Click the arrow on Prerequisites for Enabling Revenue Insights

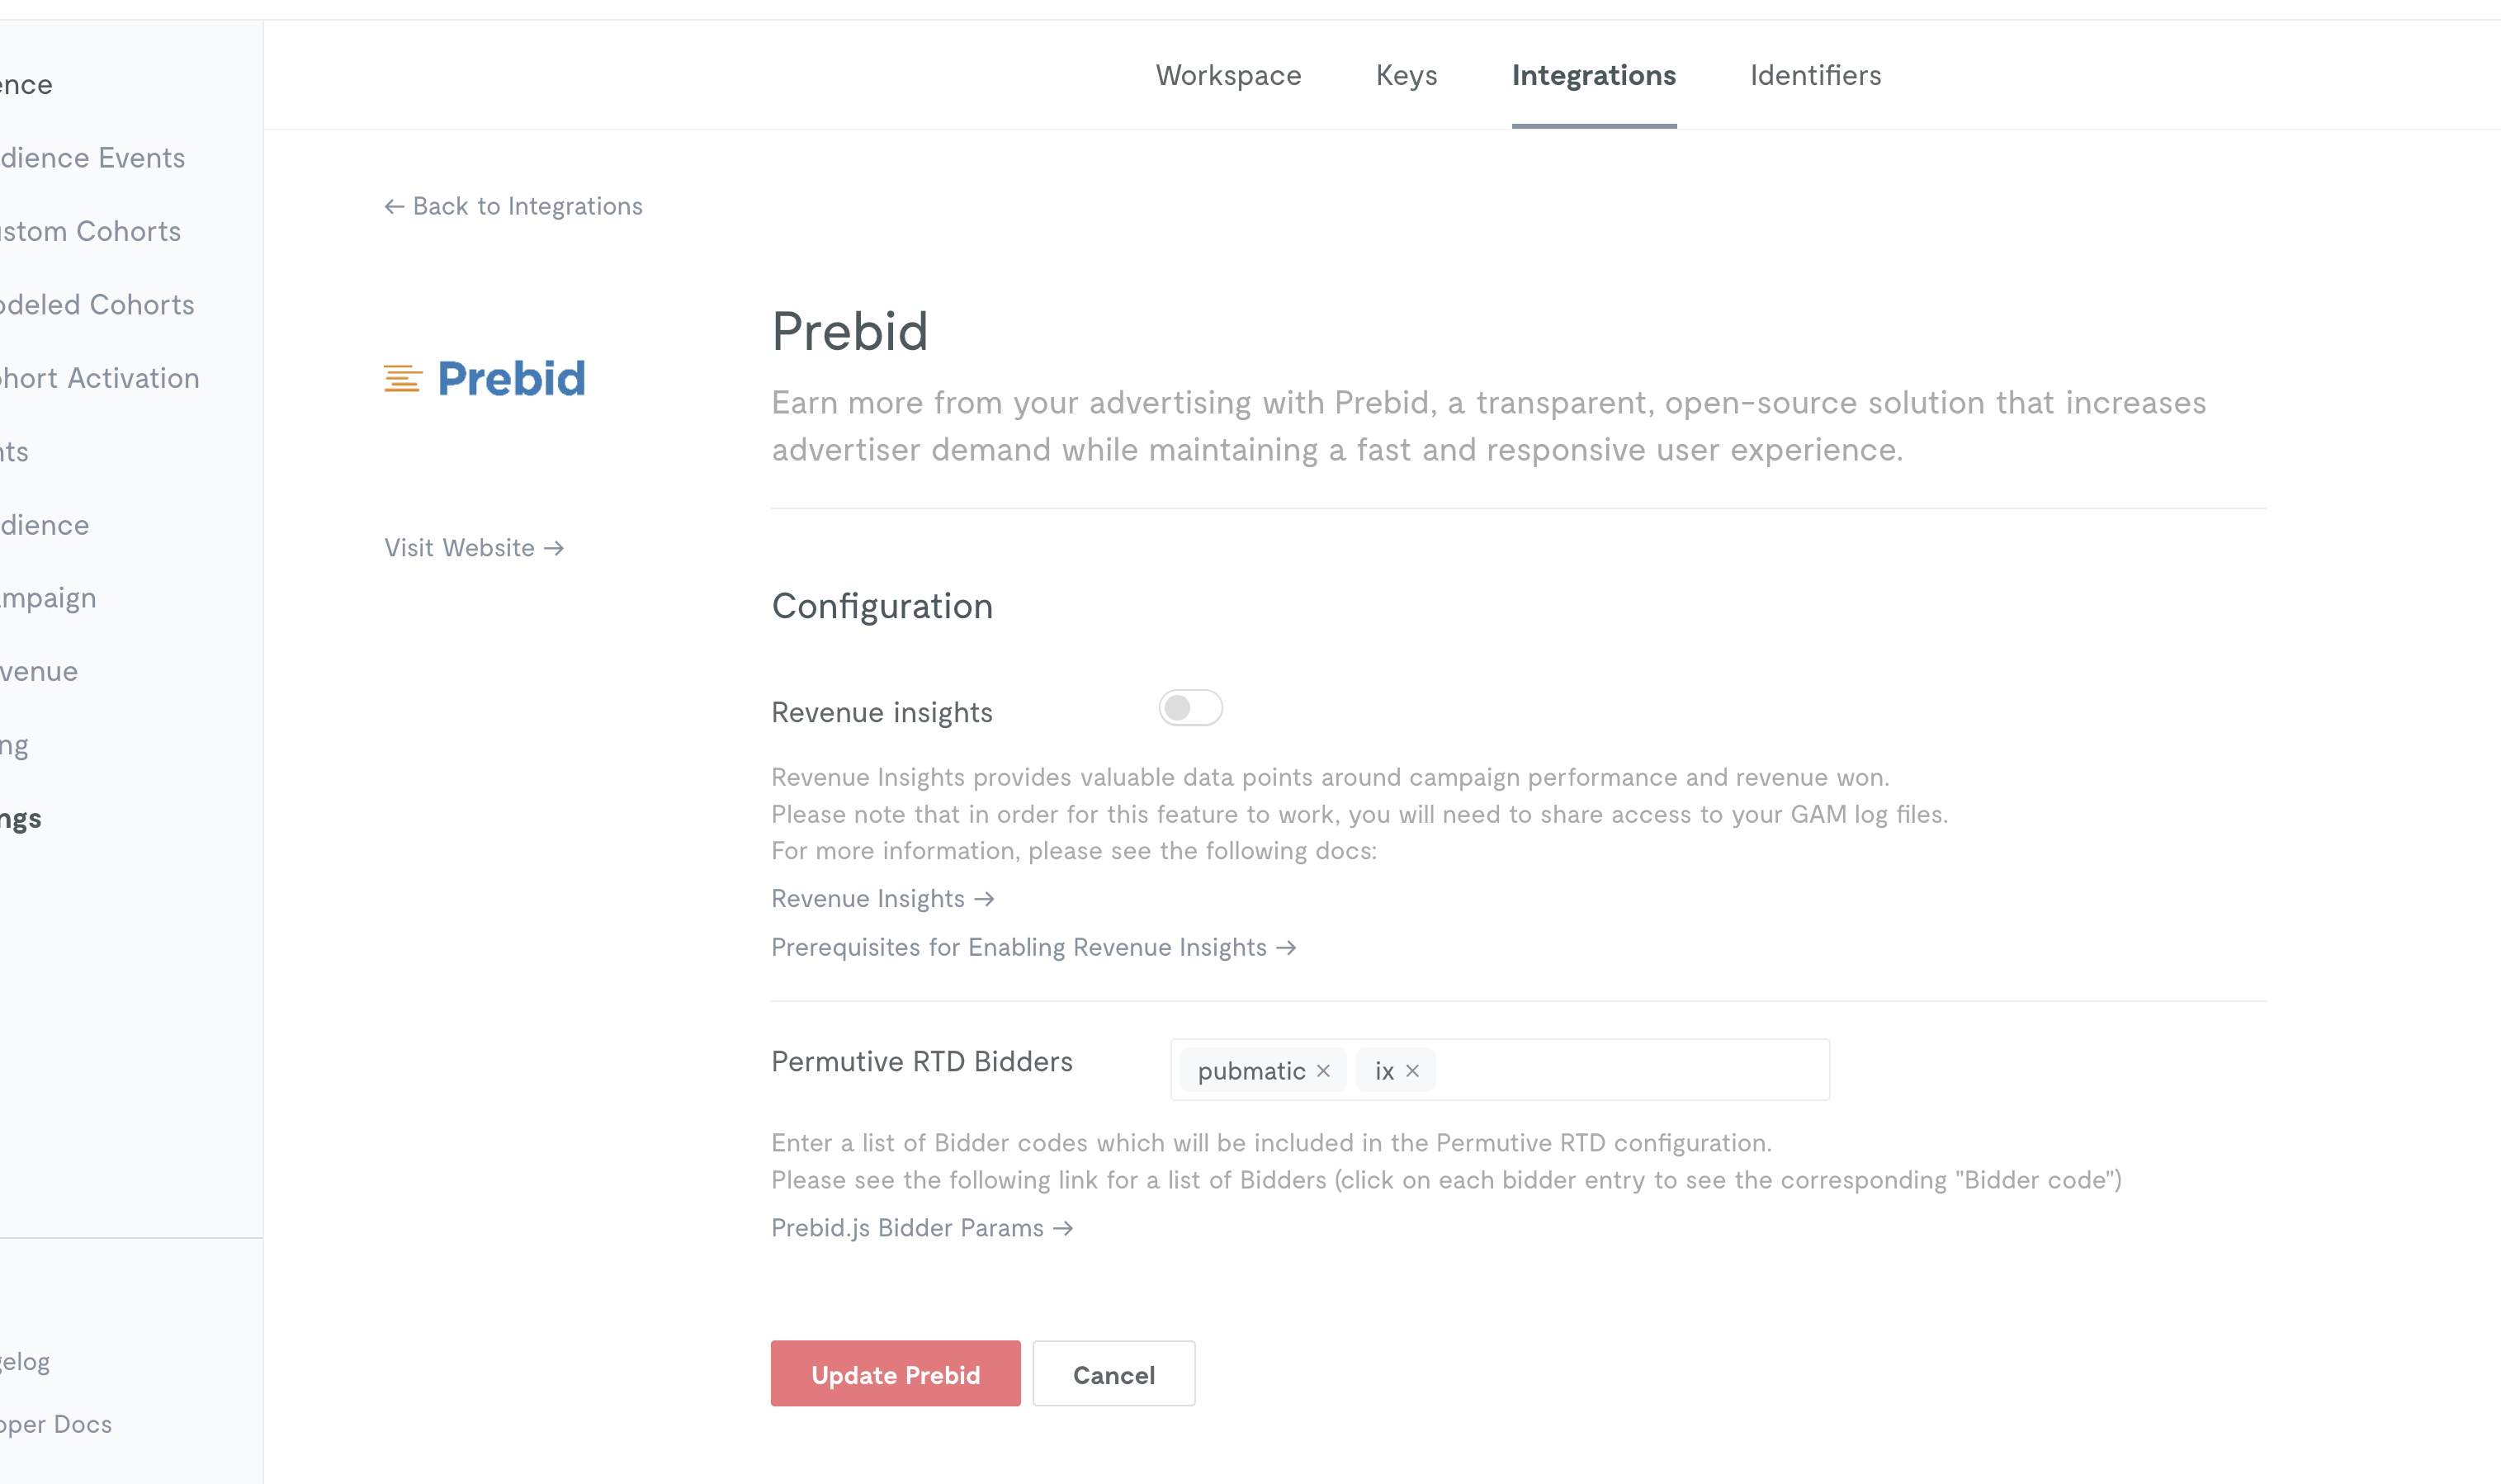point(1287,947)
